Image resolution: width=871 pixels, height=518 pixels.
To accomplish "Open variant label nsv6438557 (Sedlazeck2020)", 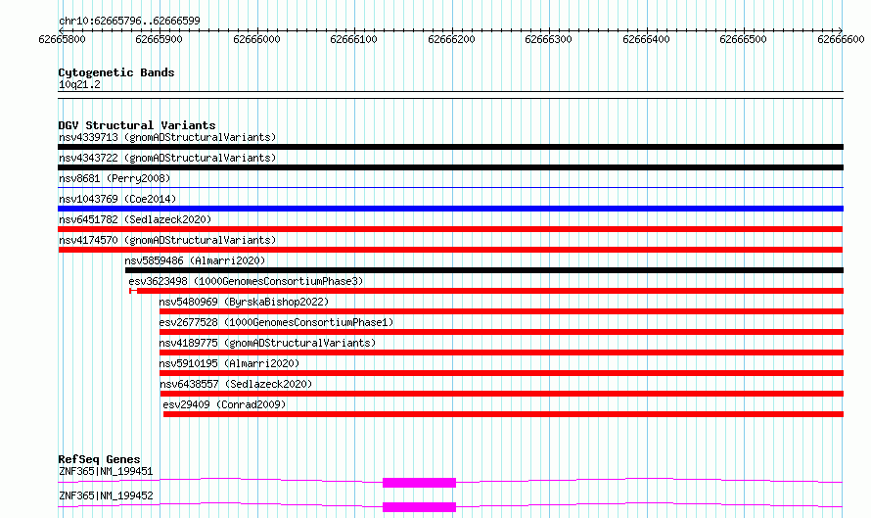I will point(236,384).
